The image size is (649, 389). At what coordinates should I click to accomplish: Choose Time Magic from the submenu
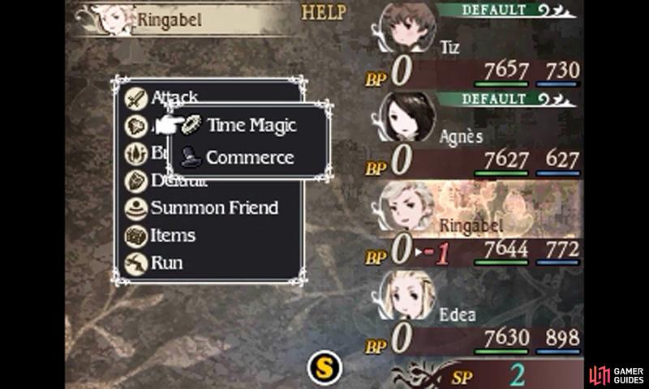(251, 126)
